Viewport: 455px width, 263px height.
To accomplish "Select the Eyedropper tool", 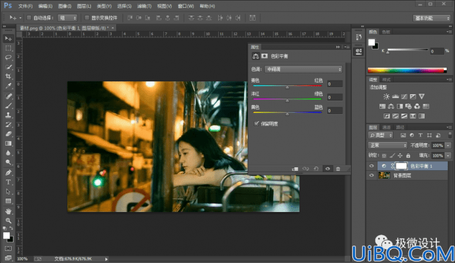I will tap(8, 86).
